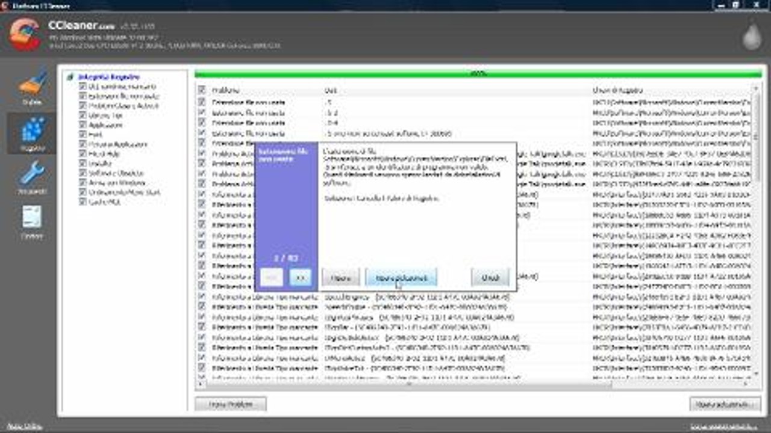Viewport: 771px width, 433px height.
Task: Click the results list horizontal scrollbar
Action: [x=473, y=384]
